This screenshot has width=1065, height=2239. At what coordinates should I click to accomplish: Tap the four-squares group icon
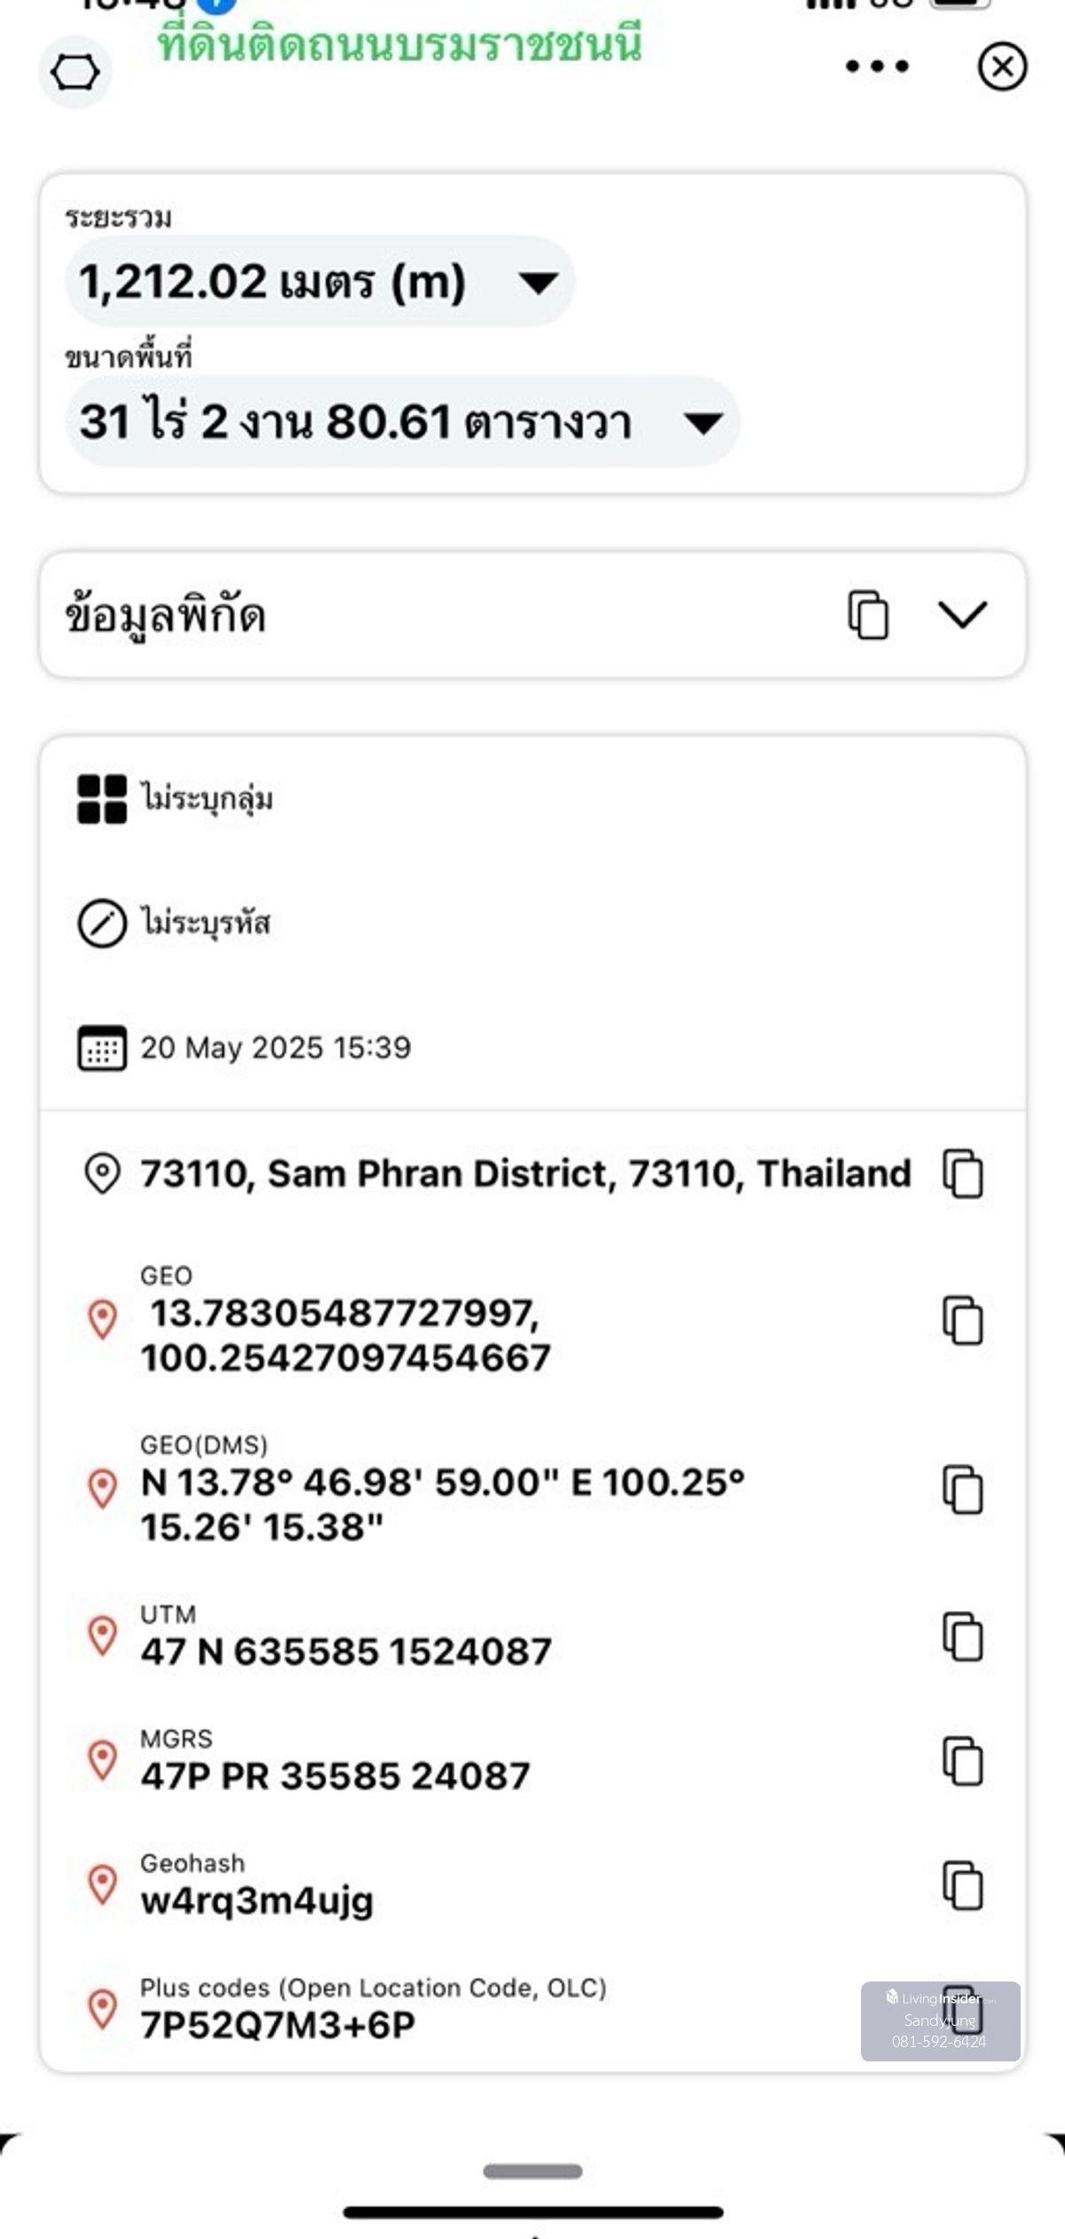pyautogui.click(x=102, y=799)
